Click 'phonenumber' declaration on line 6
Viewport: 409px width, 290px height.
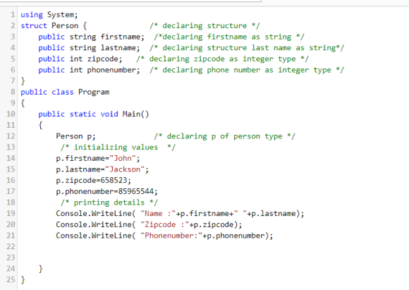(114, 70)
